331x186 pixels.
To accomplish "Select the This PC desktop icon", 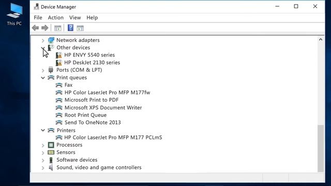I will point(14,14).
